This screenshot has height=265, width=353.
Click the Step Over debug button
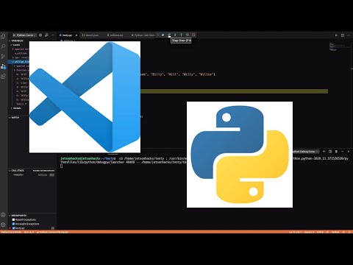pos(169,35)
